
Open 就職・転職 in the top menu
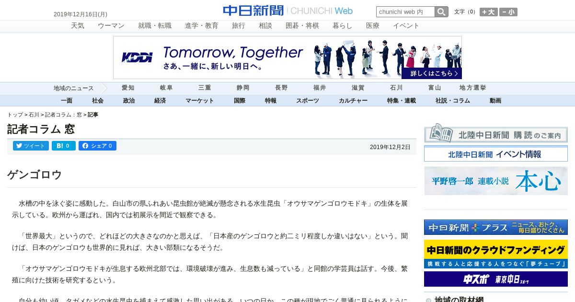[155, 26]
